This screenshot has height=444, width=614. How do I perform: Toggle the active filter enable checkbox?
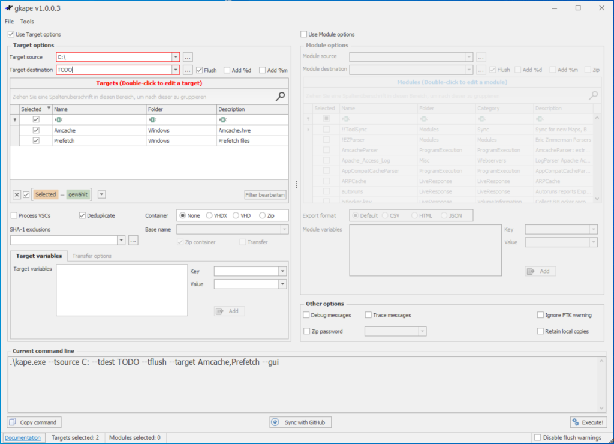click(x=26, y=194)
